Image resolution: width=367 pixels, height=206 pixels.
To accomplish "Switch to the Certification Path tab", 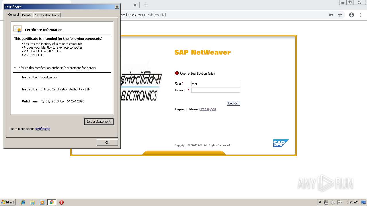I will pyautogui.click(x=47, y=15).
